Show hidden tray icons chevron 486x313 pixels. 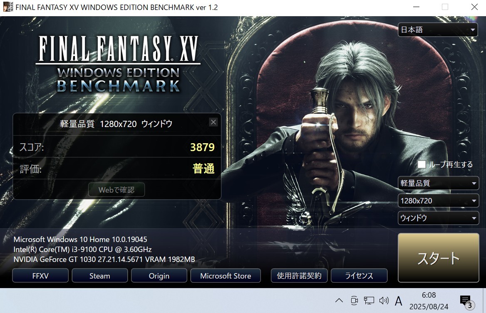click(x=339, y=300)
